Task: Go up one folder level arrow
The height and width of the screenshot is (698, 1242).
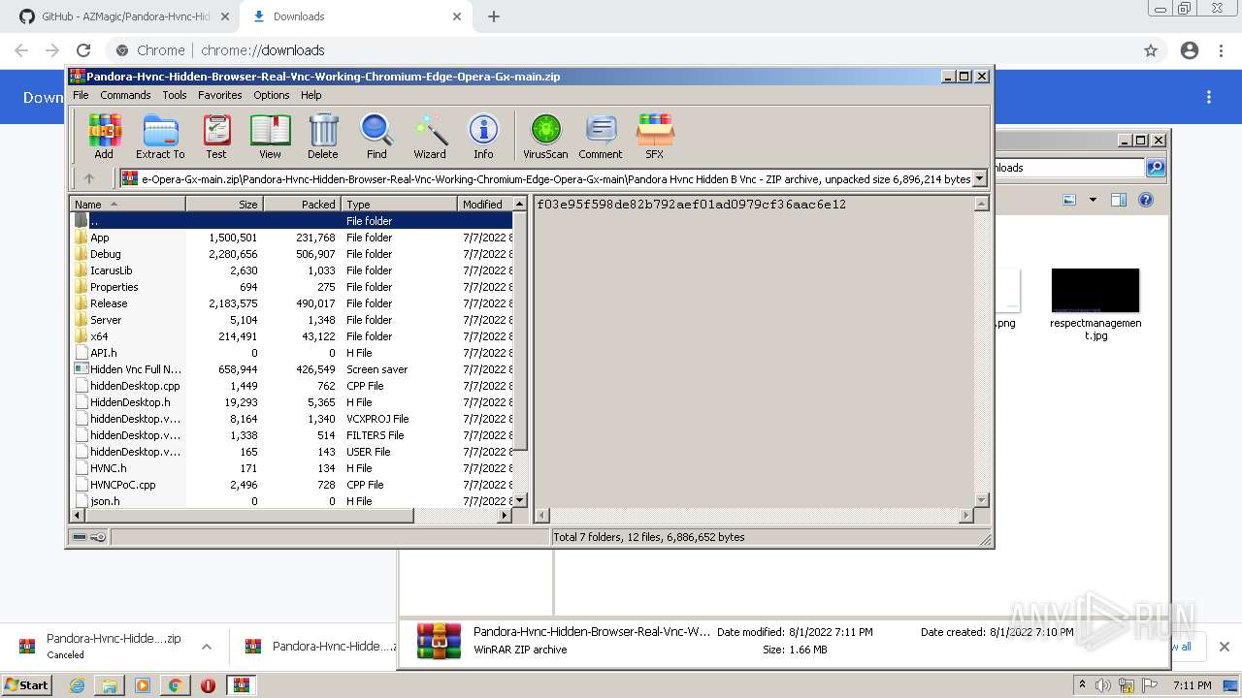Action: pyautogui.click(x=89, y=178)
